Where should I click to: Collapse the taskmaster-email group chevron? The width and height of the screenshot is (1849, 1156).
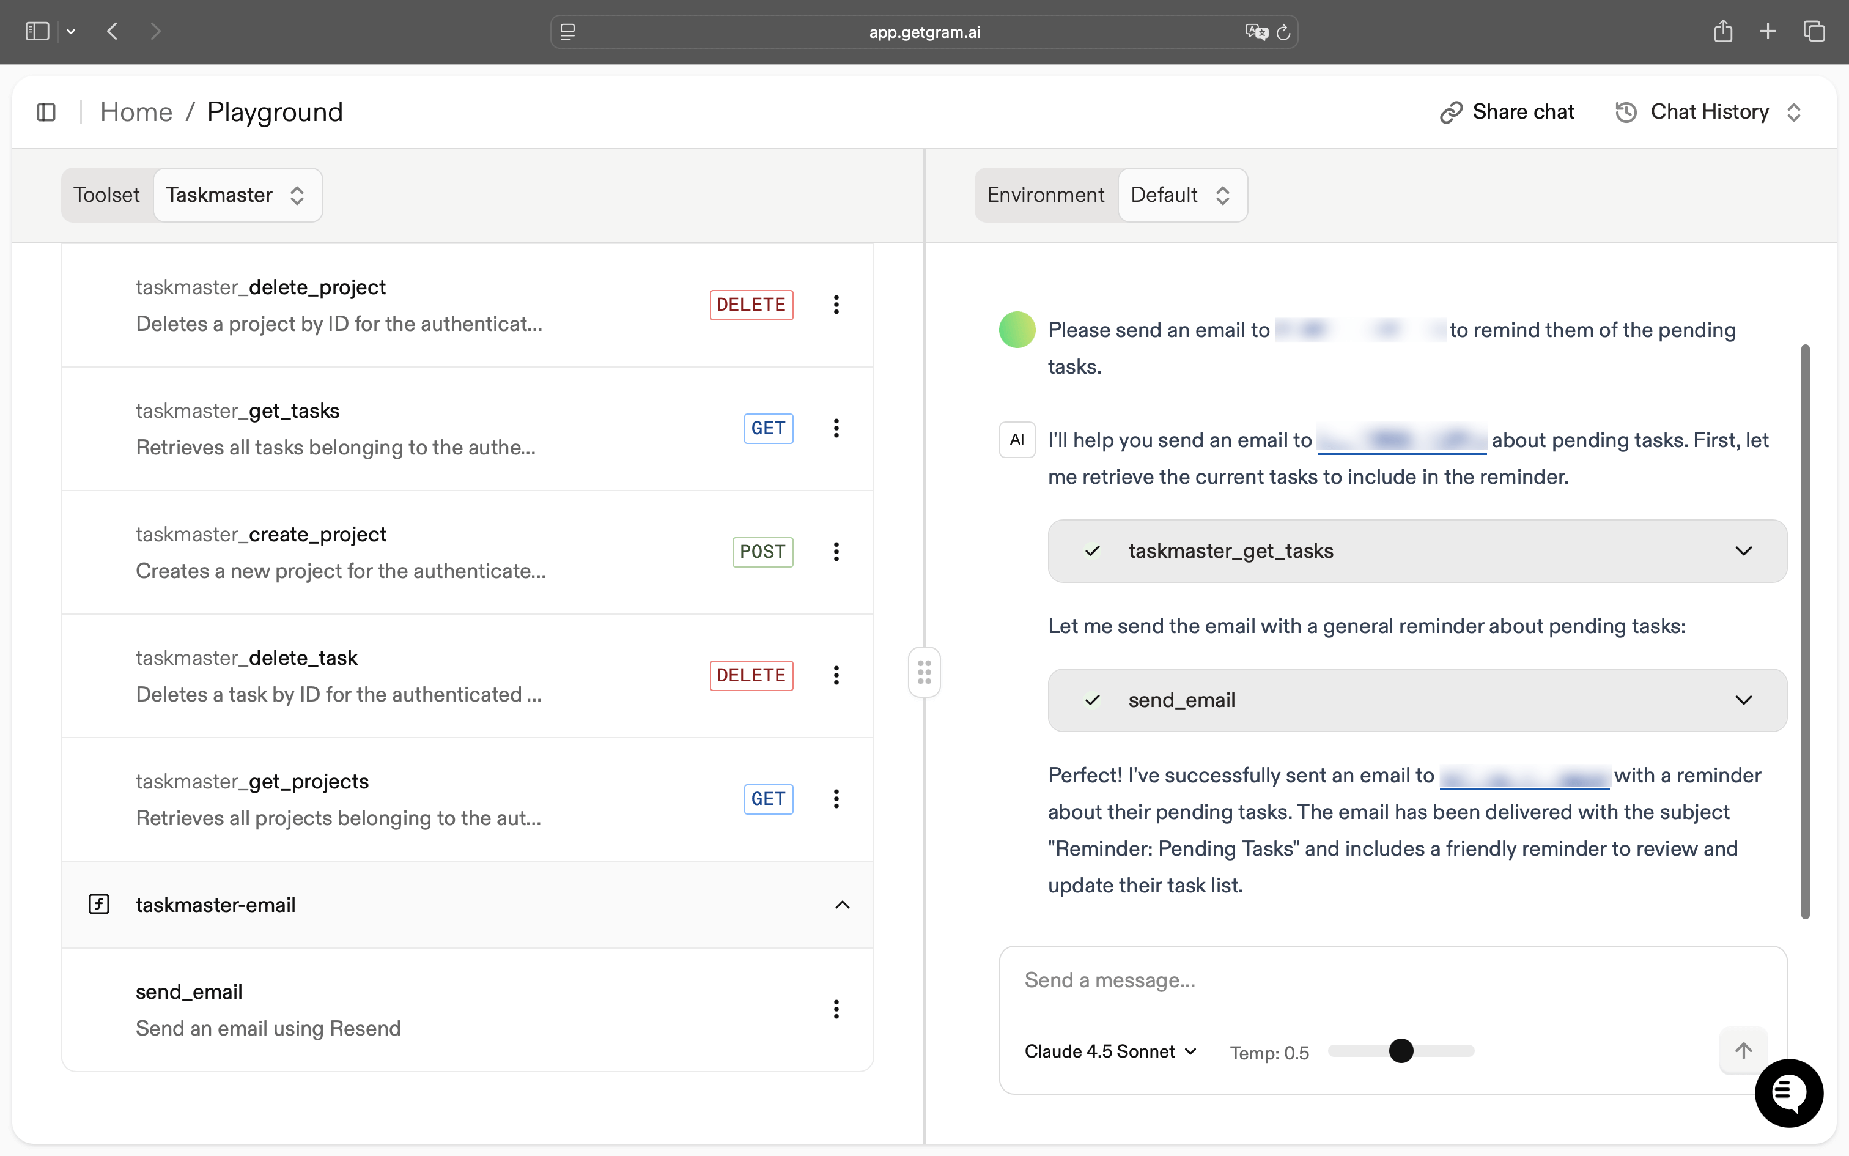[842, 905]
